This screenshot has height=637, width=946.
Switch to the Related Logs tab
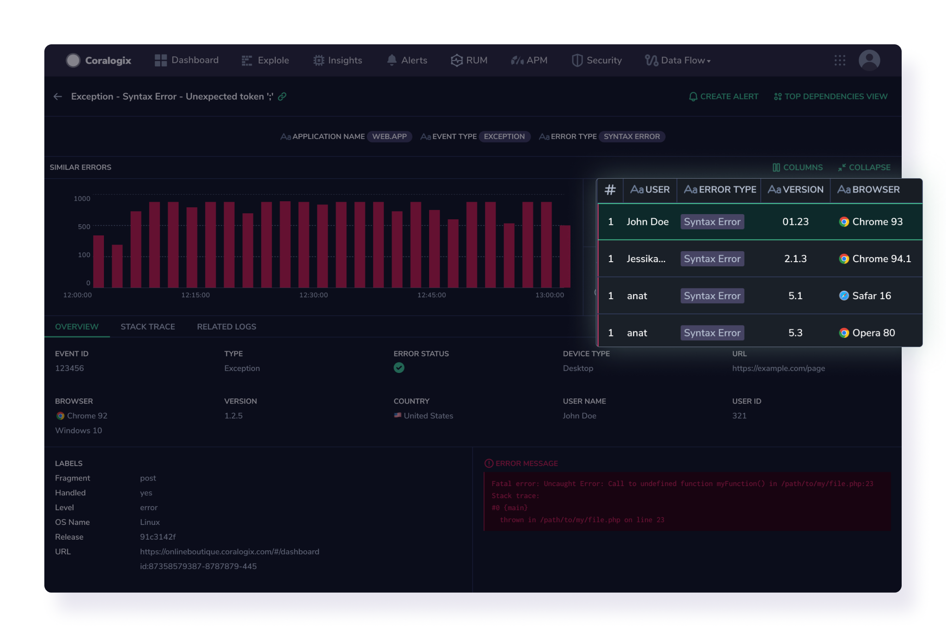click(226, 327)
